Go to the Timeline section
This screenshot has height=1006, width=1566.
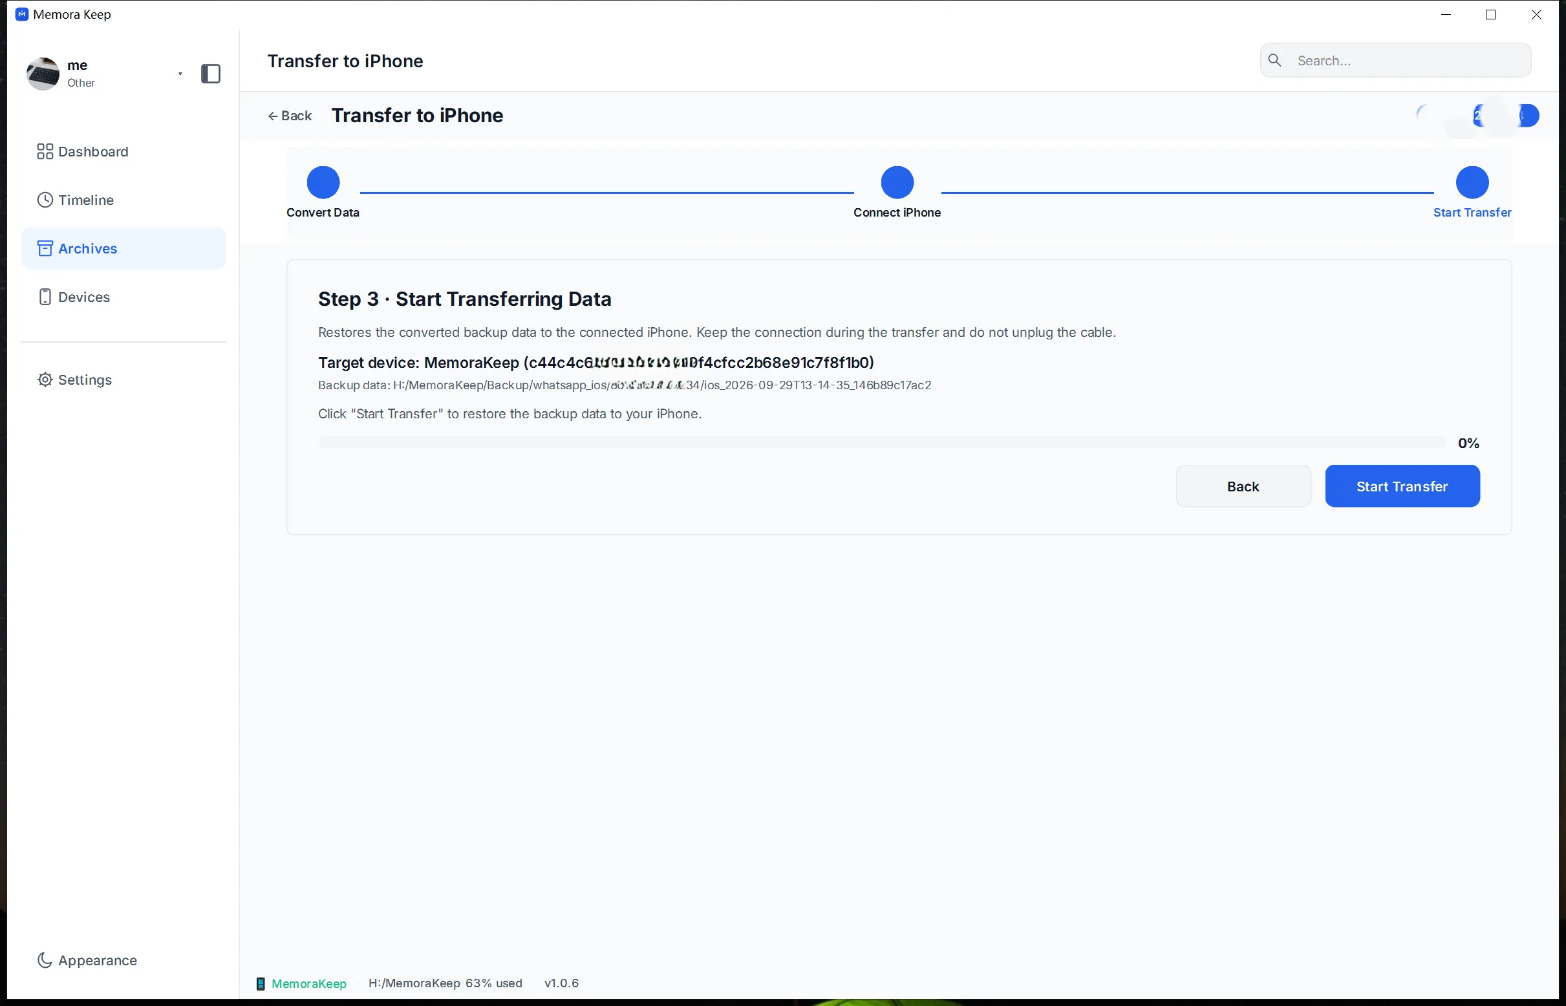[x=123, y=200]
